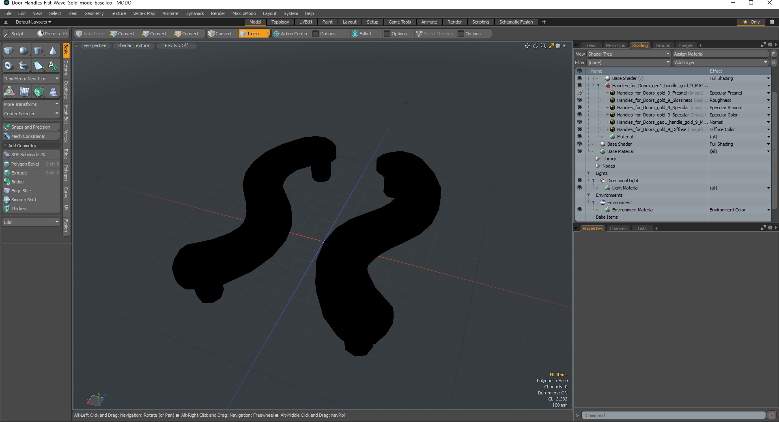Activate the Soft transform grid icon
Viewport: 779px width, 422px height.
(24, 92)
